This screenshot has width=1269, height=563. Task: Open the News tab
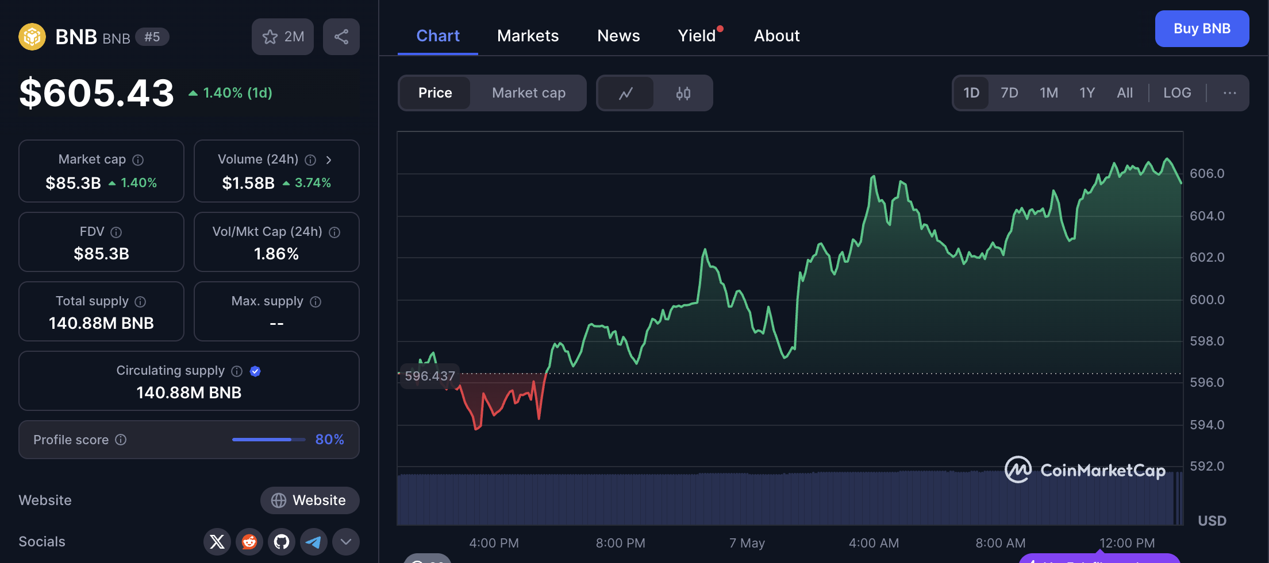point(618,36)
